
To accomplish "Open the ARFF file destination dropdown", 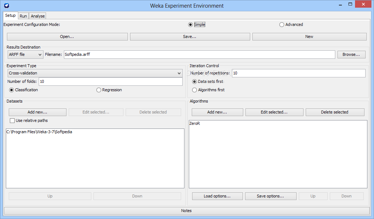I will pos(25,55).
